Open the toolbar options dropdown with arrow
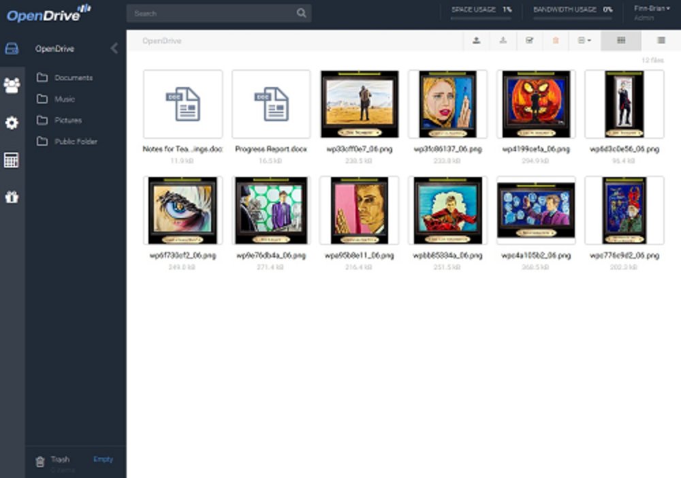This screenshot has height=478, width=681. pos(584,40)
